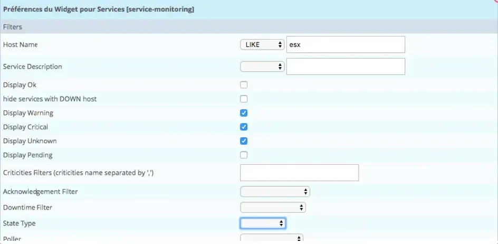498x244 pixels.
Task: Open the Service Description operator dropdown
Action: 262,67
